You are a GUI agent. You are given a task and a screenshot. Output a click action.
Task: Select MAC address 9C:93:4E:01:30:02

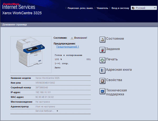(x=45, y=97)
